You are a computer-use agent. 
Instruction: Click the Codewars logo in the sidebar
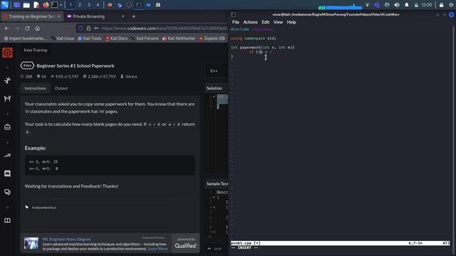pyautogui.click(x=7, y=53)
